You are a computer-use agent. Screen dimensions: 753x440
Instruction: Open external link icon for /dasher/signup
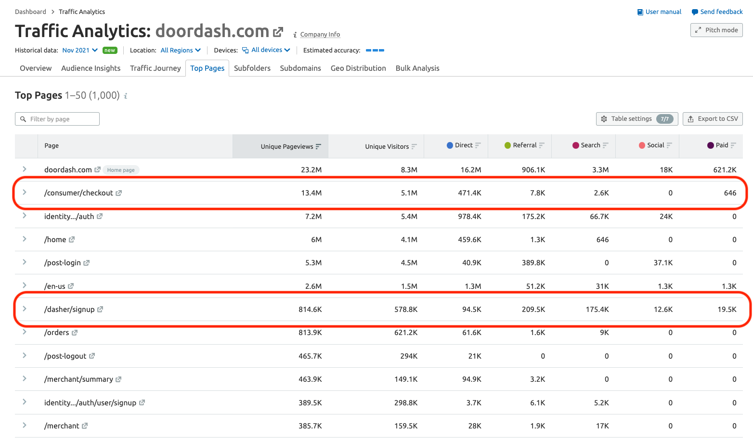pos(100,309)
